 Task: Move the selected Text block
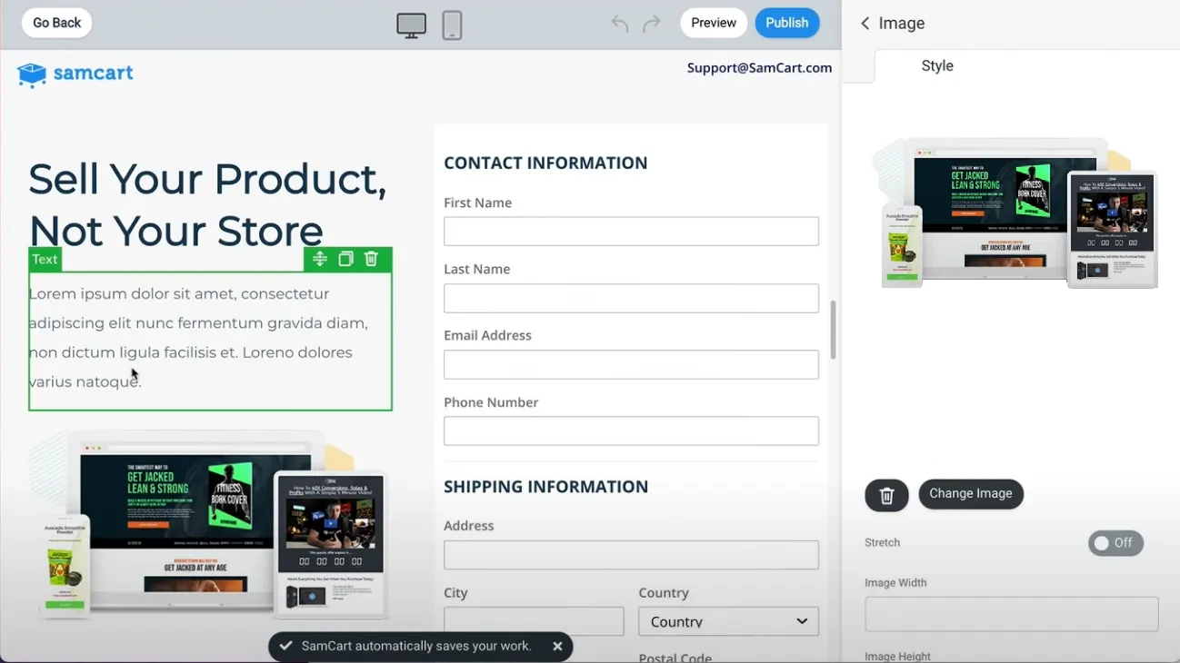(320, 260)
